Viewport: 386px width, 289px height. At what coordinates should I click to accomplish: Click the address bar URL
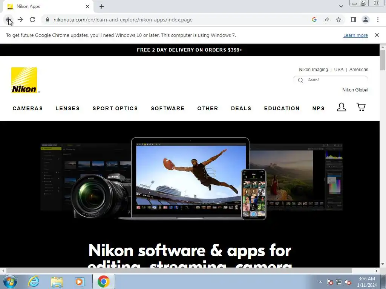point(123,20)
